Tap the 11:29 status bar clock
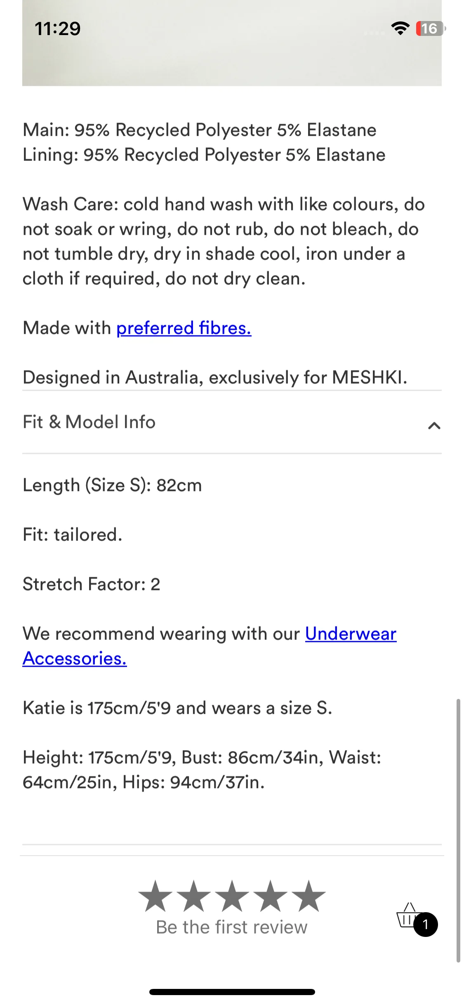The image size is (464, 1005). [58, 28]
